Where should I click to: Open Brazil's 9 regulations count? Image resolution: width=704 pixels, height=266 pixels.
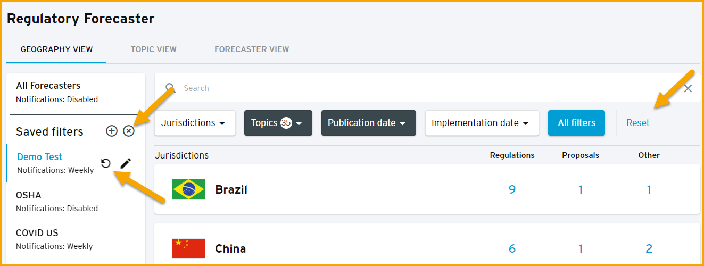[x=512, y=189]
